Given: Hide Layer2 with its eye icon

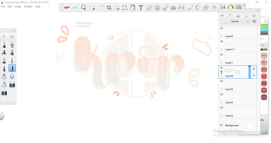Looking at the screenshot, I should coord(222,28).
